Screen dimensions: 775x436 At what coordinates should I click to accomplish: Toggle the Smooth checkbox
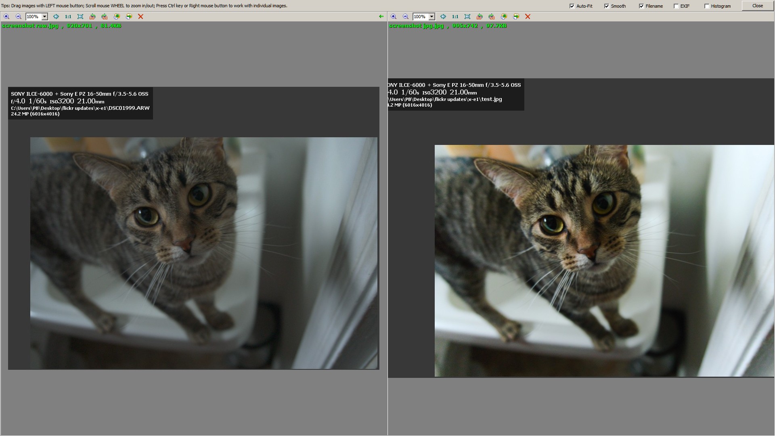(x=607, y=6)
